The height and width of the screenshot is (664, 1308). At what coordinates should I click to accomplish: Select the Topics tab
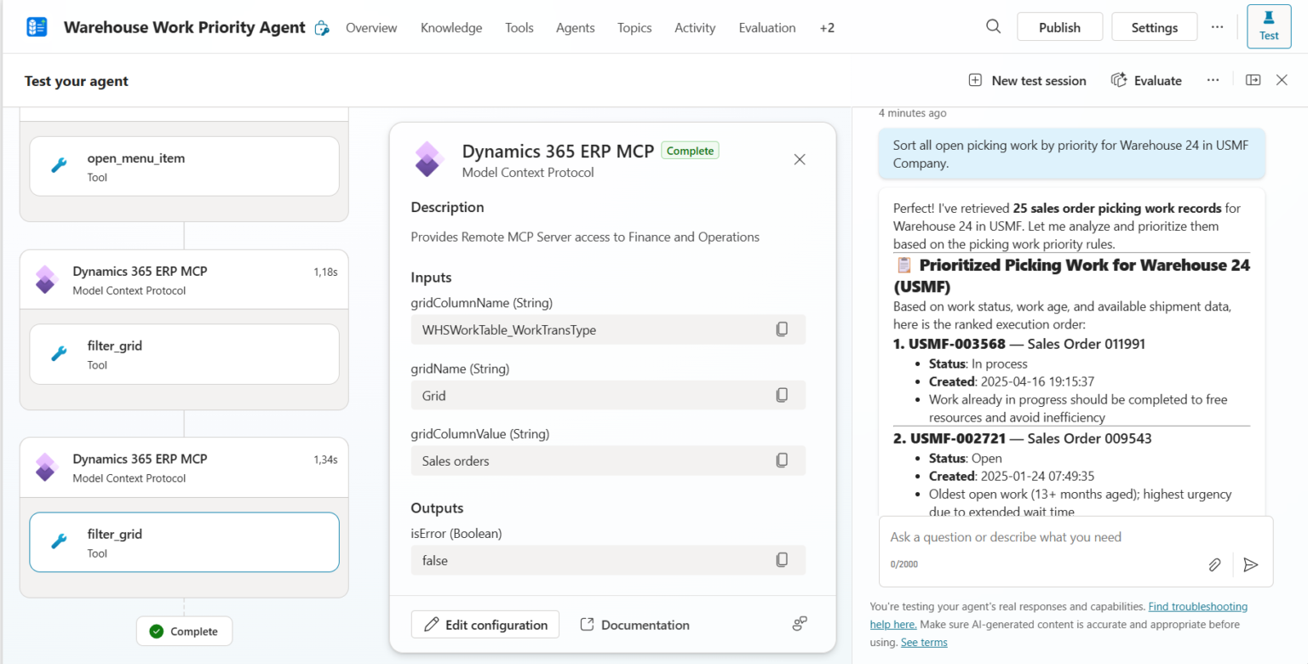[634, 28]
